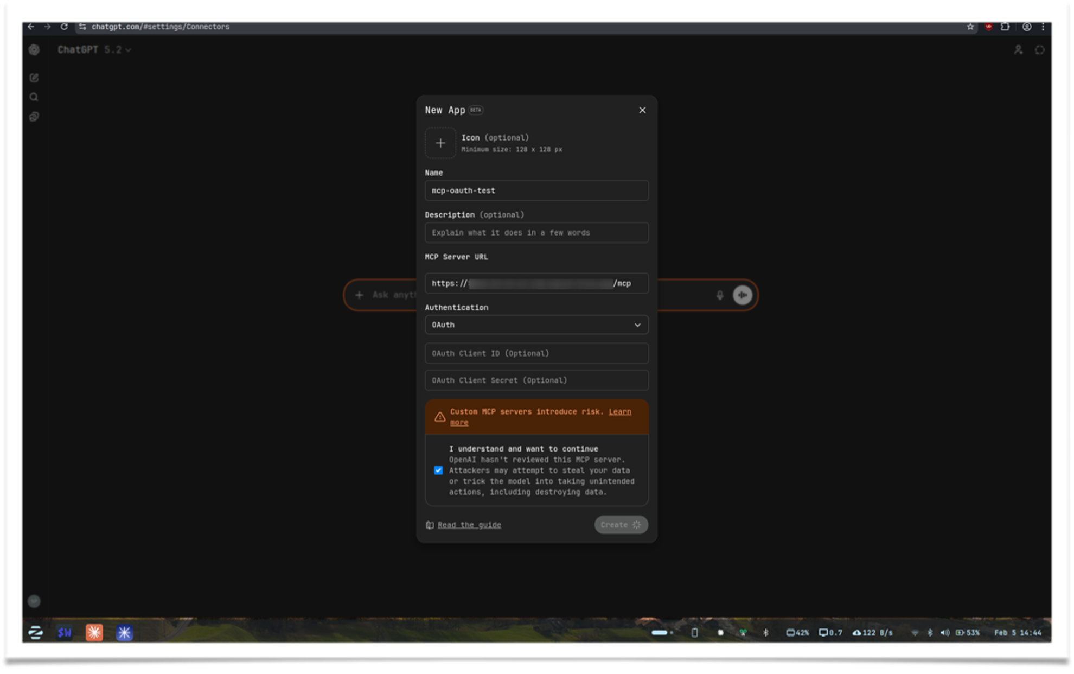
Task: Click the Name field containing mcp-oauth-test
Action: [x=536, y=190]
